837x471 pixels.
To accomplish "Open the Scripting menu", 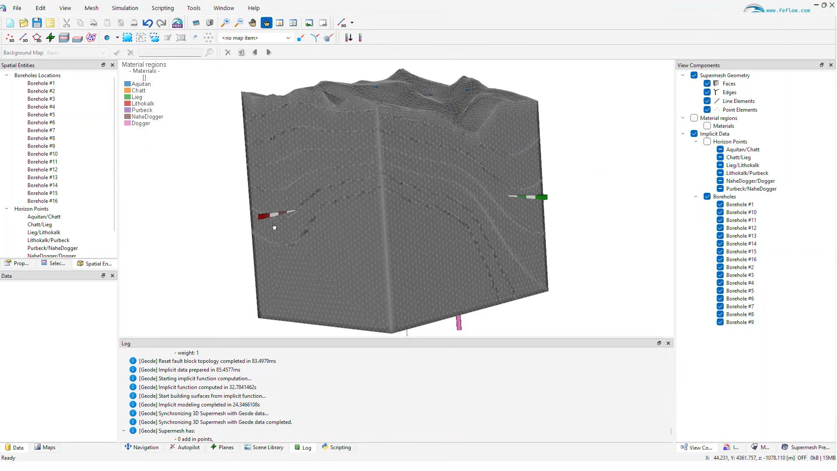I will (163, 8).
